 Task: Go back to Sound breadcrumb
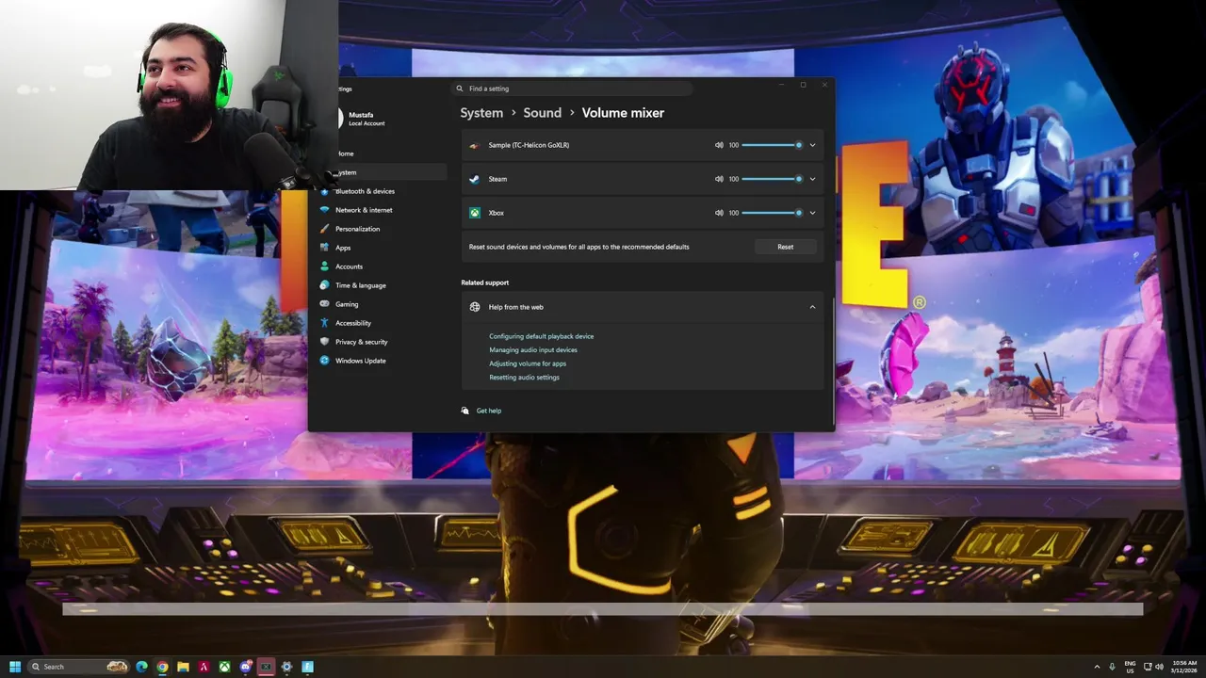click(542, 112)
